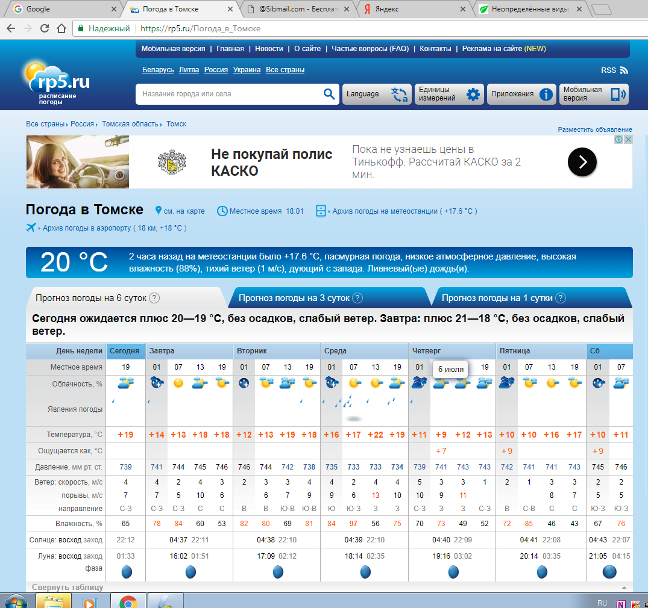Click the RSS feed icon

(624, 70)
